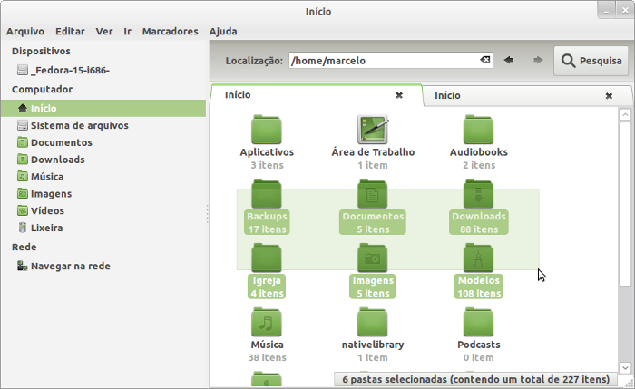Click the _Fedora-15-i686- drive icon

click(23, 70)
